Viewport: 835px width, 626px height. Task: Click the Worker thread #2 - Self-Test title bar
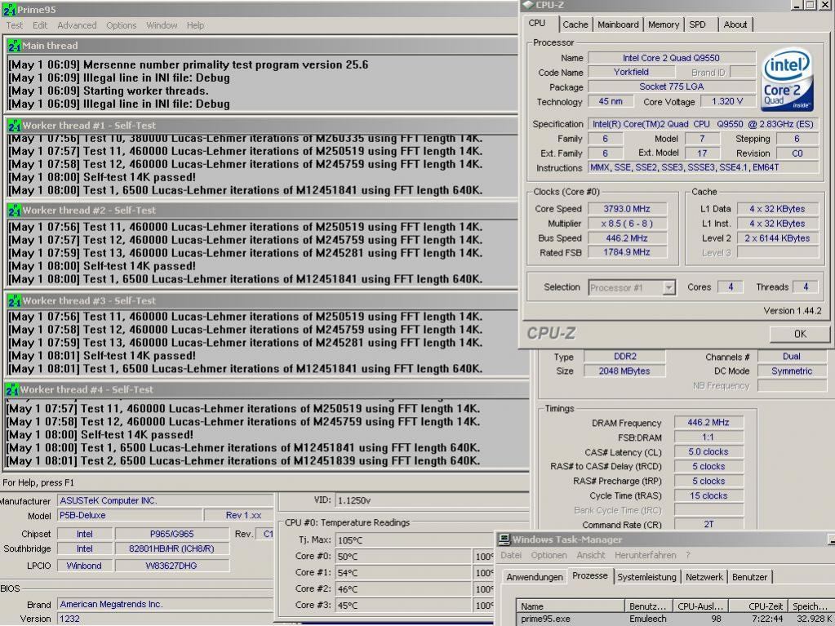click(263, 211)
